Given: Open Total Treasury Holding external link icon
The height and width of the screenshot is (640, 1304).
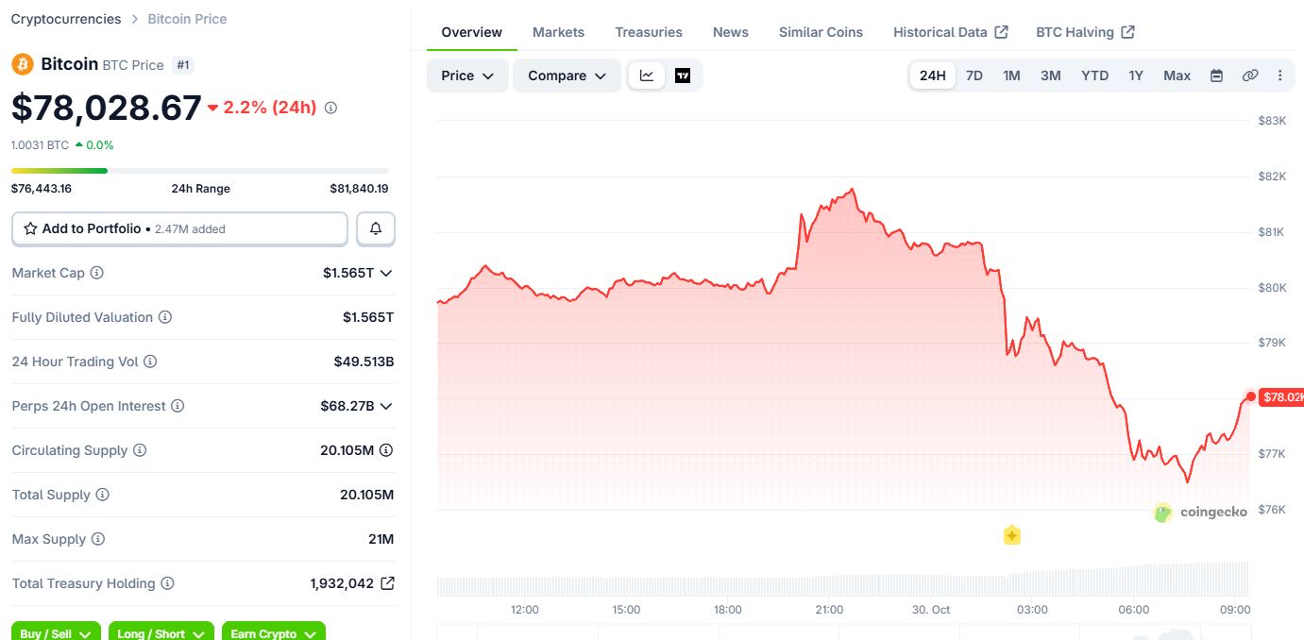Looking at the screenshot, I should coord(387,583).
